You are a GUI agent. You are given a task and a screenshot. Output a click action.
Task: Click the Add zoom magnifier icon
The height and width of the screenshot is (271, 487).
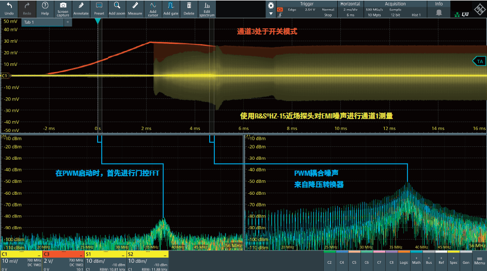(x=117, y=8)
